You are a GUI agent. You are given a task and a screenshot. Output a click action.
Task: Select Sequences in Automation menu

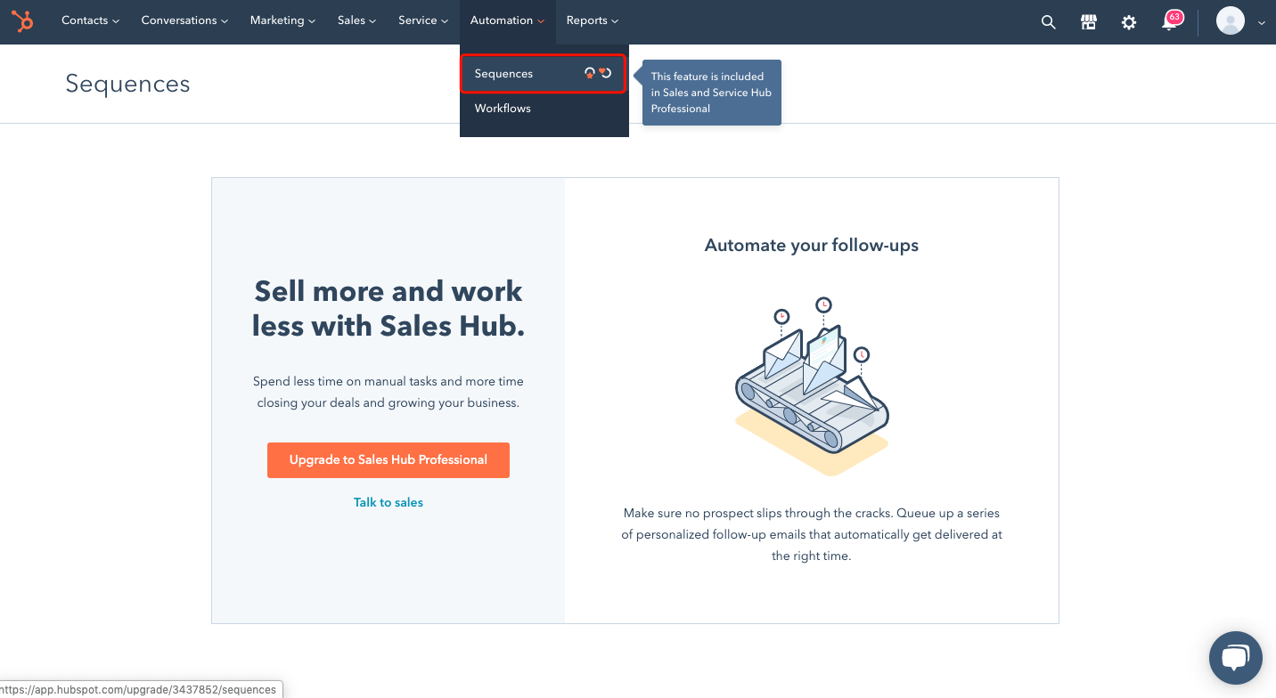tap(543, 73)
